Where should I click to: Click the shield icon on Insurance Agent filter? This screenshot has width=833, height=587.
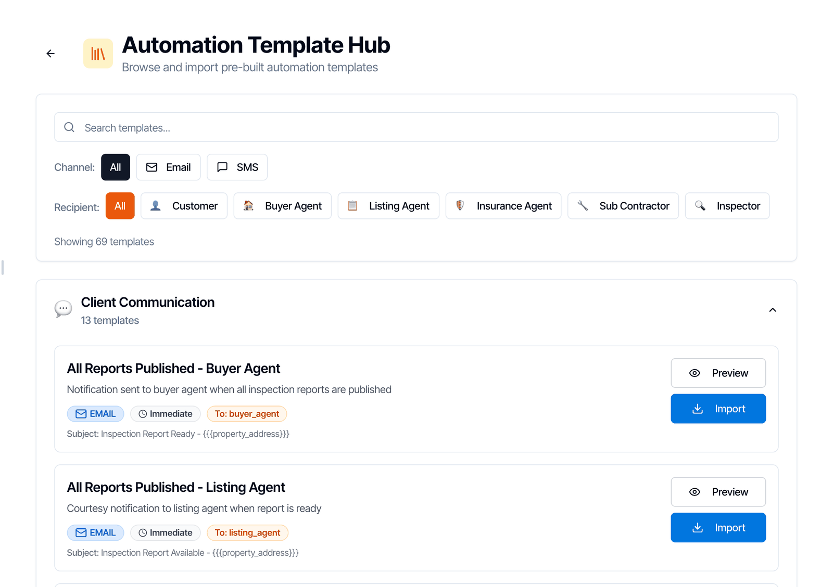(x=460, y=206)
